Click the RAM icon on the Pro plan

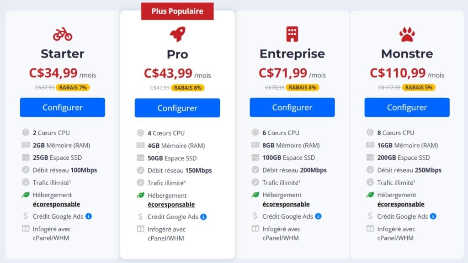[140, 145]
